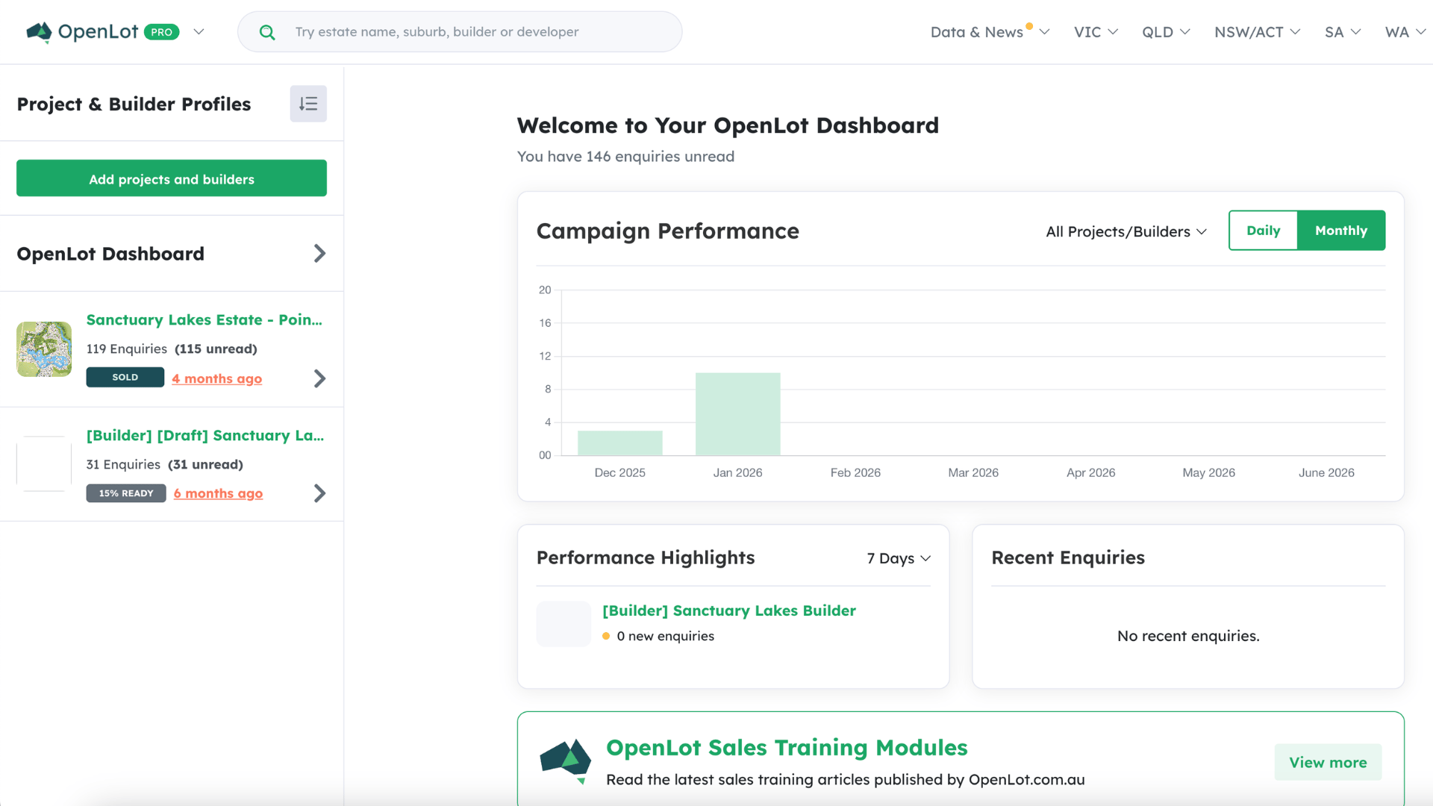Click the View more button

tap(1328, 762)
